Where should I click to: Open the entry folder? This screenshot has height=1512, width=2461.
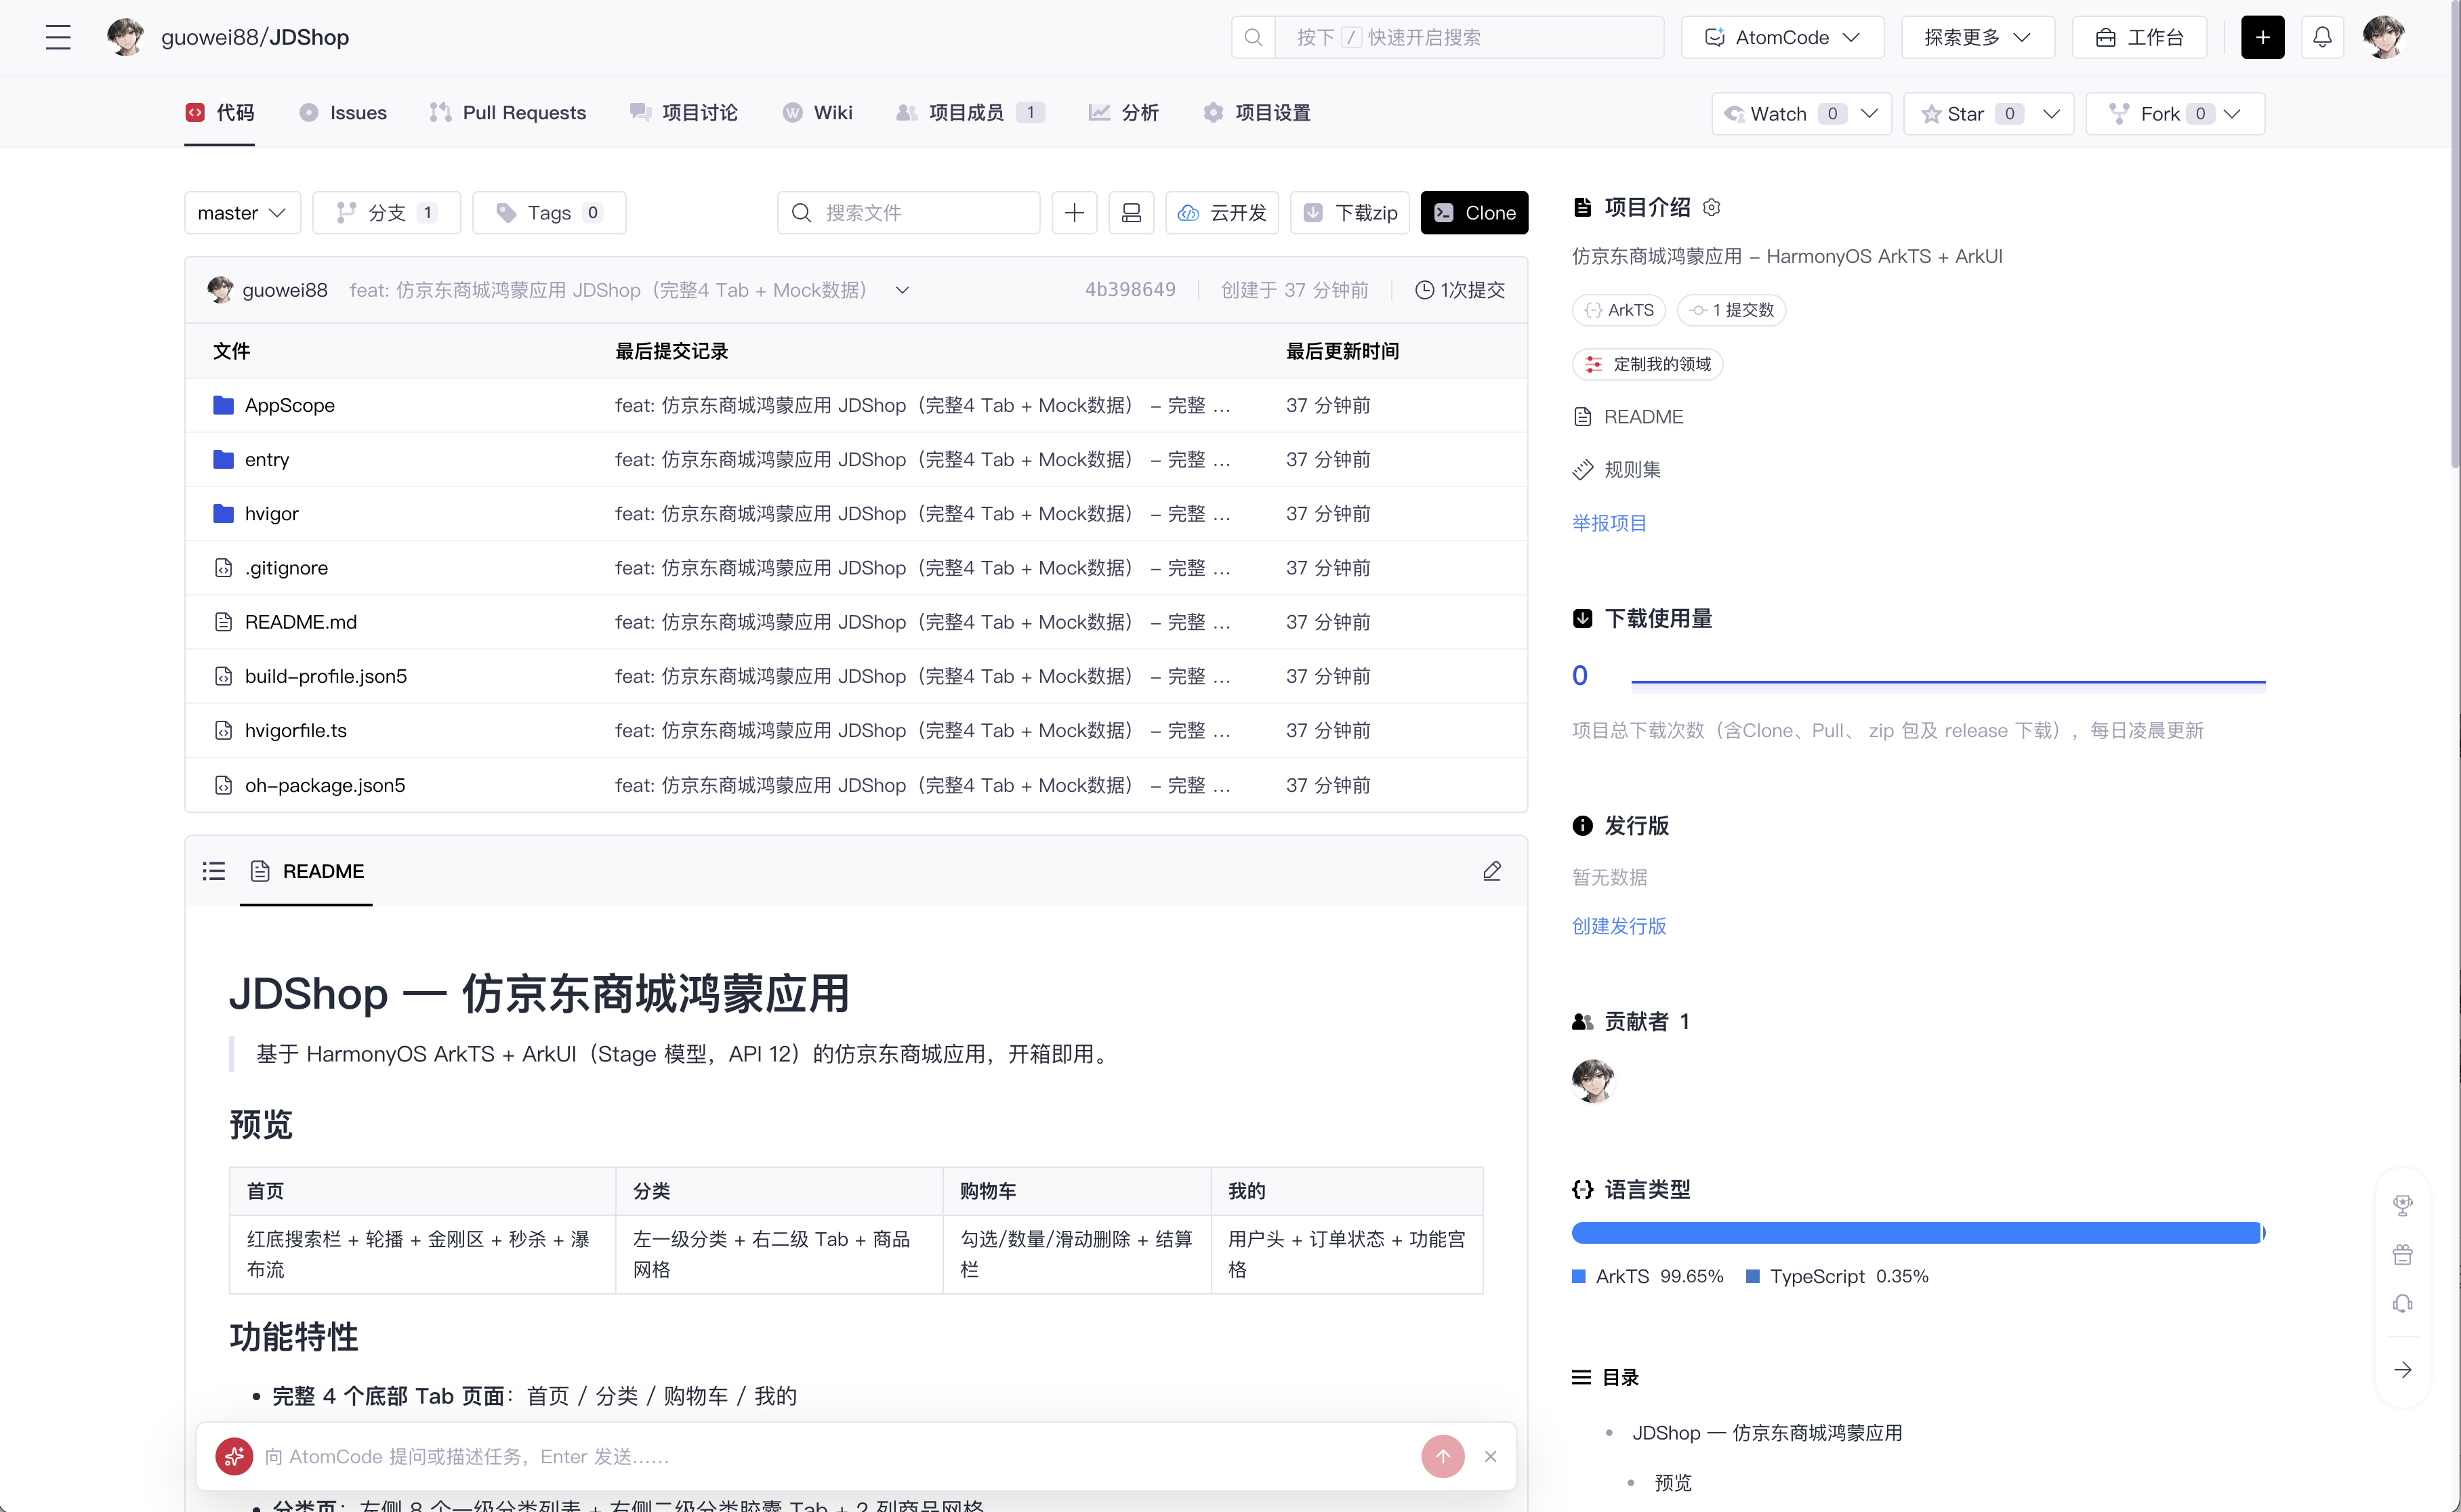click(x=266, y=459)
